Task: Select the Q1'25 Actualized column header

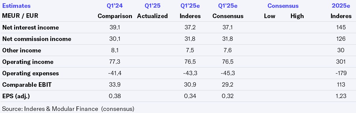Action: pyautogui.click(x=152, y=11)
